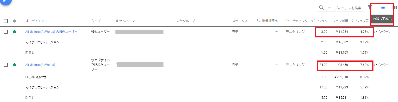Open the columns icon
Image resolution: width=398 pixels, height=102 pixels.
(395, 7)
